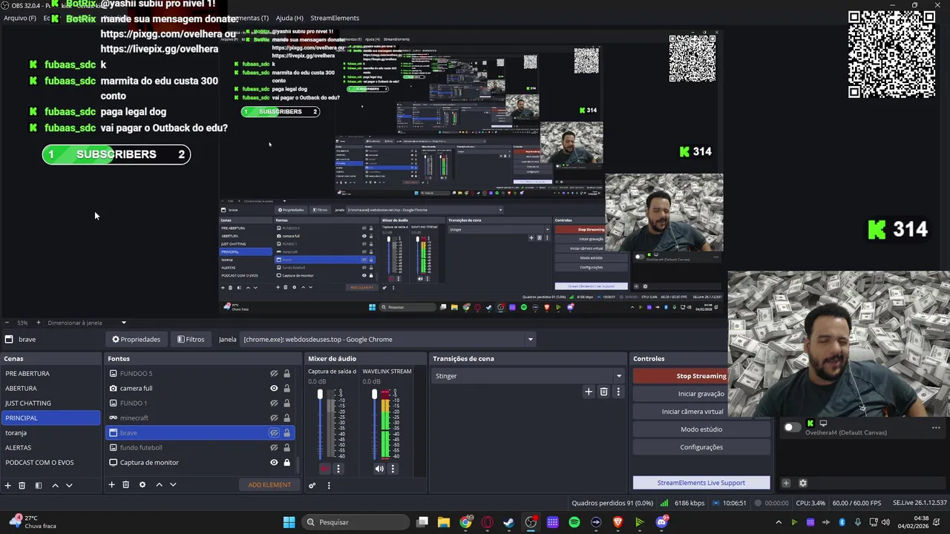This screenshot has width=950, height=534.
Task: Open source properties gear in Fontes toolbar
Action: point(142,485)
